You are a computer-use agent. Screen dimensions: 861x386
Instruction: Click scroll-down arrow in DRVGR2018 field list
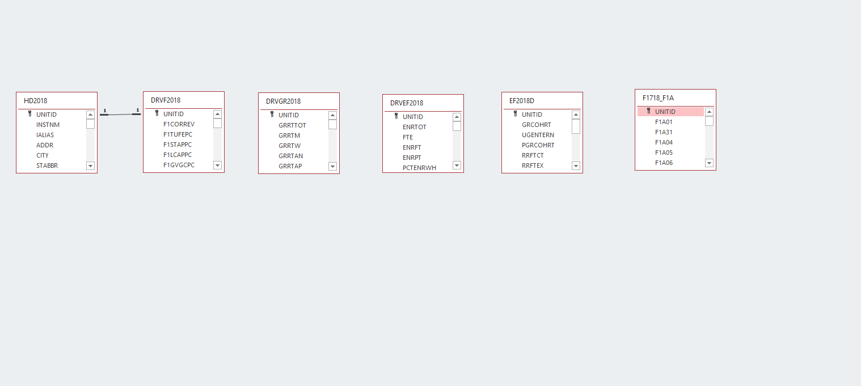[x=332, y=166]
